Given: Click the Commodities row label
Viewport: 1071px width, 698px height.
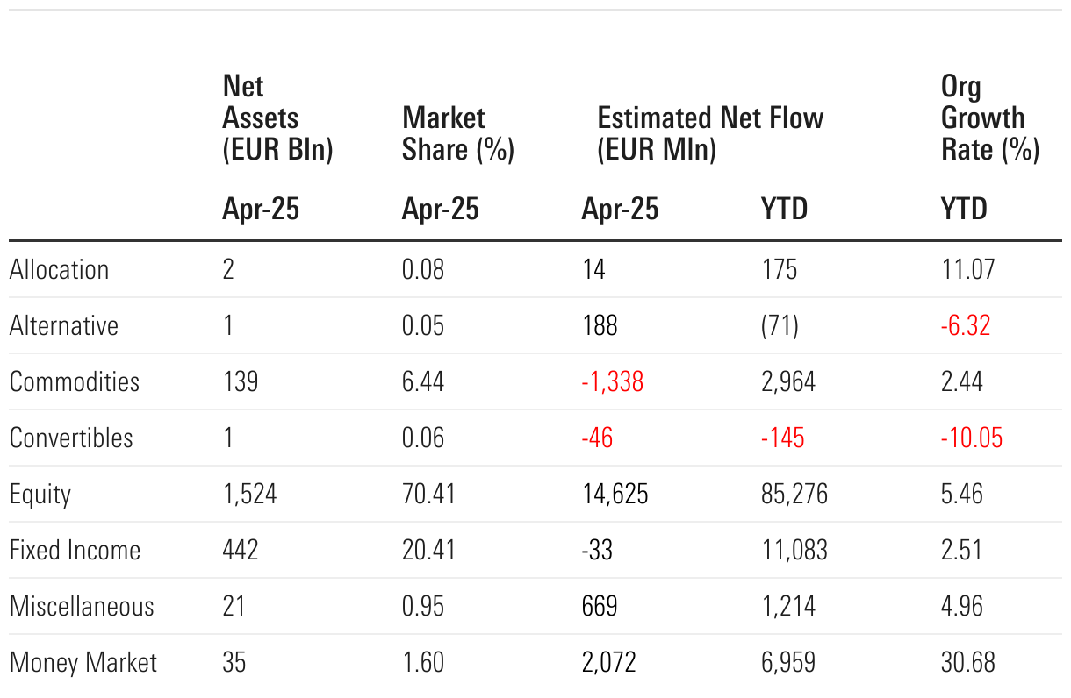Looking at the screenshot, I should tap(75, 381).
